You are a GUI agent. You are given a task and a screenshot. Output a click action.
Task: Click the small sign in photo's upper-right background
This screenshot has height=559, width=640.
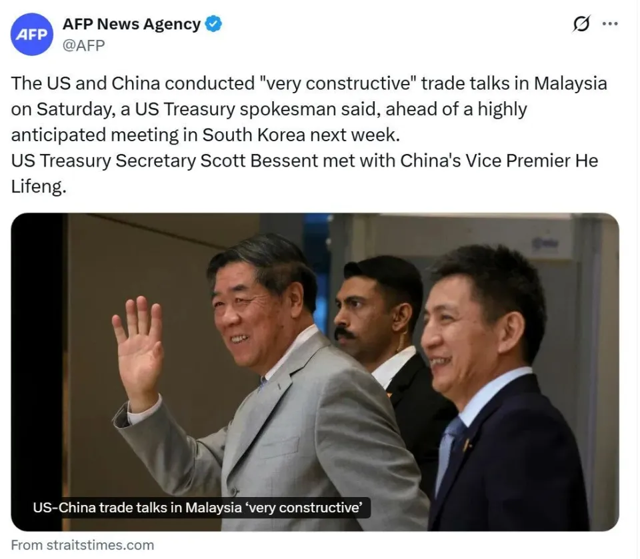tap(545, 244)
